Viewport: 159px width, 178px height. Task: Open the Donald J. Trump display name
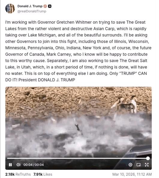[30, 6]
